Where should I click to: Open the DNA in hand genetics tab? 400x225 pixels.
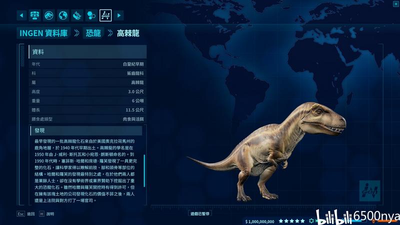pyautogui.click(x=77, y=15)
